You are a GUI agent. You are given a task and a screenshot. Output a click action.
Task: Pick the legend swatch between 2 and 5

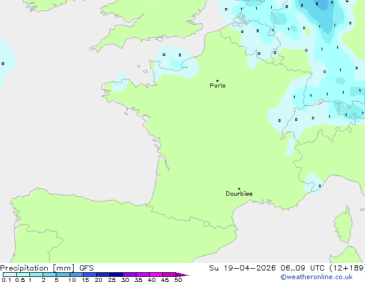[50, 275]
